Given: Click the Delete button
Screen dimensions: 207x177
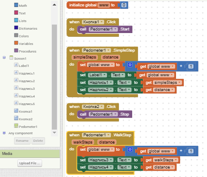Looking at the screenshot, I should coord(38,141).
